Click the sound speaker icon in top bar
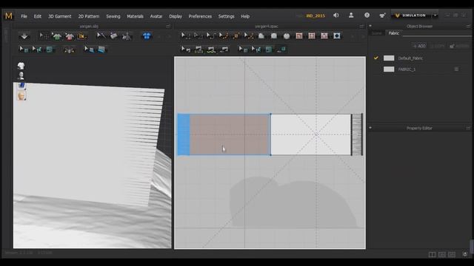 tap(336, 15)
